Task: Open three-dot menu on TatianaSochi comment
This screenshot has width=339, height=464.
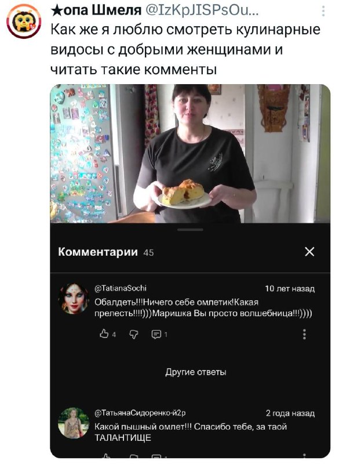Action: click(304, 334)
